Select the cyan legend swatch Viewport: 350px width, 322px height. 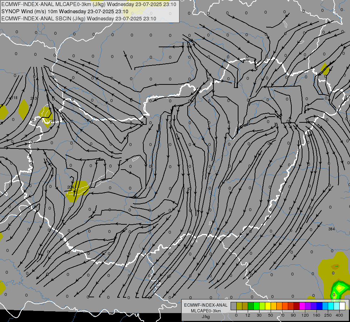[x=331, y=306]
